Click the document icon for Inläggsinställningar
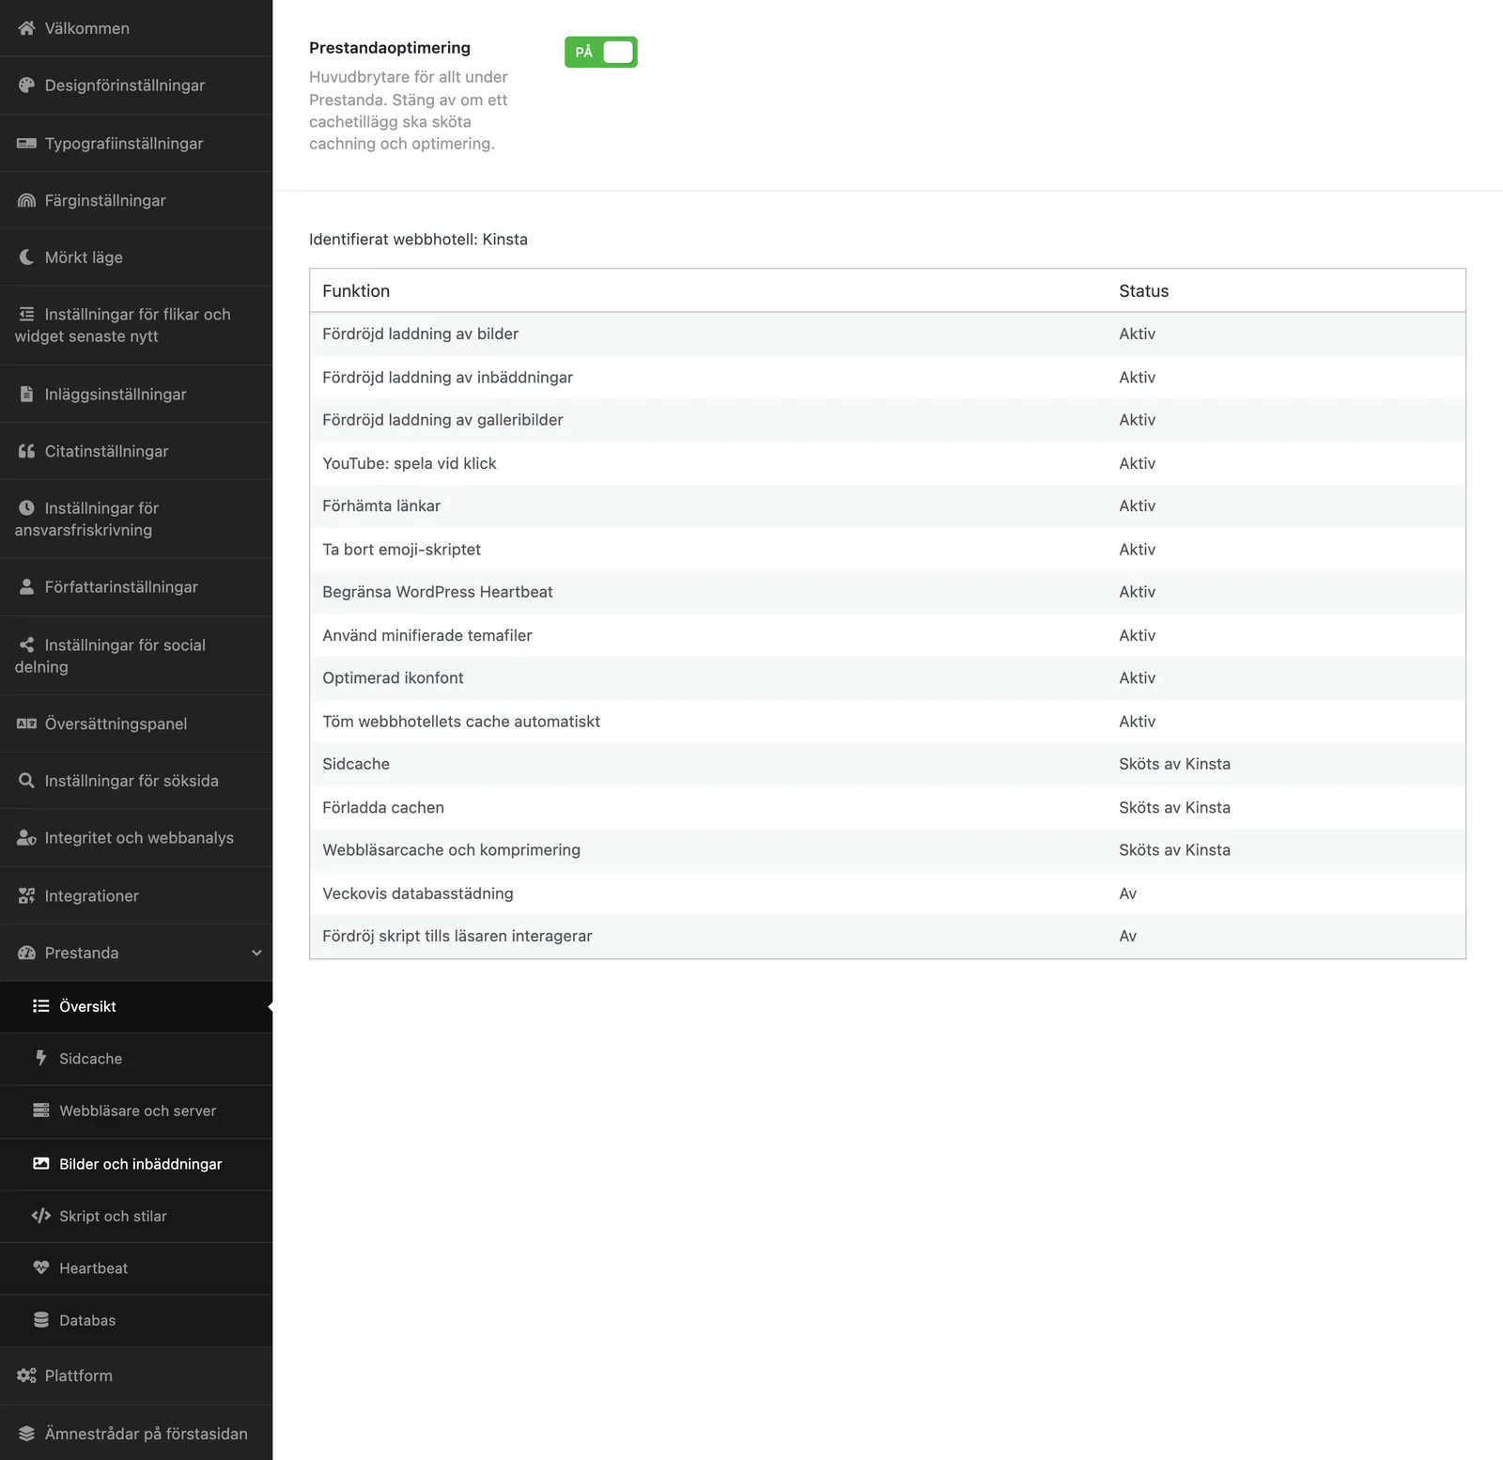Viewport: 1503px width, 1460px height. pos(26,395)
